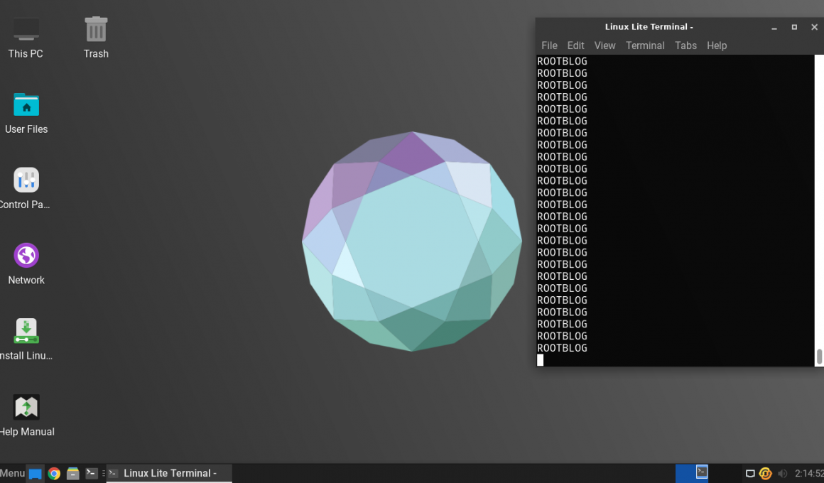
Task: Open the Help Manual
Action: tap(26, 406)
